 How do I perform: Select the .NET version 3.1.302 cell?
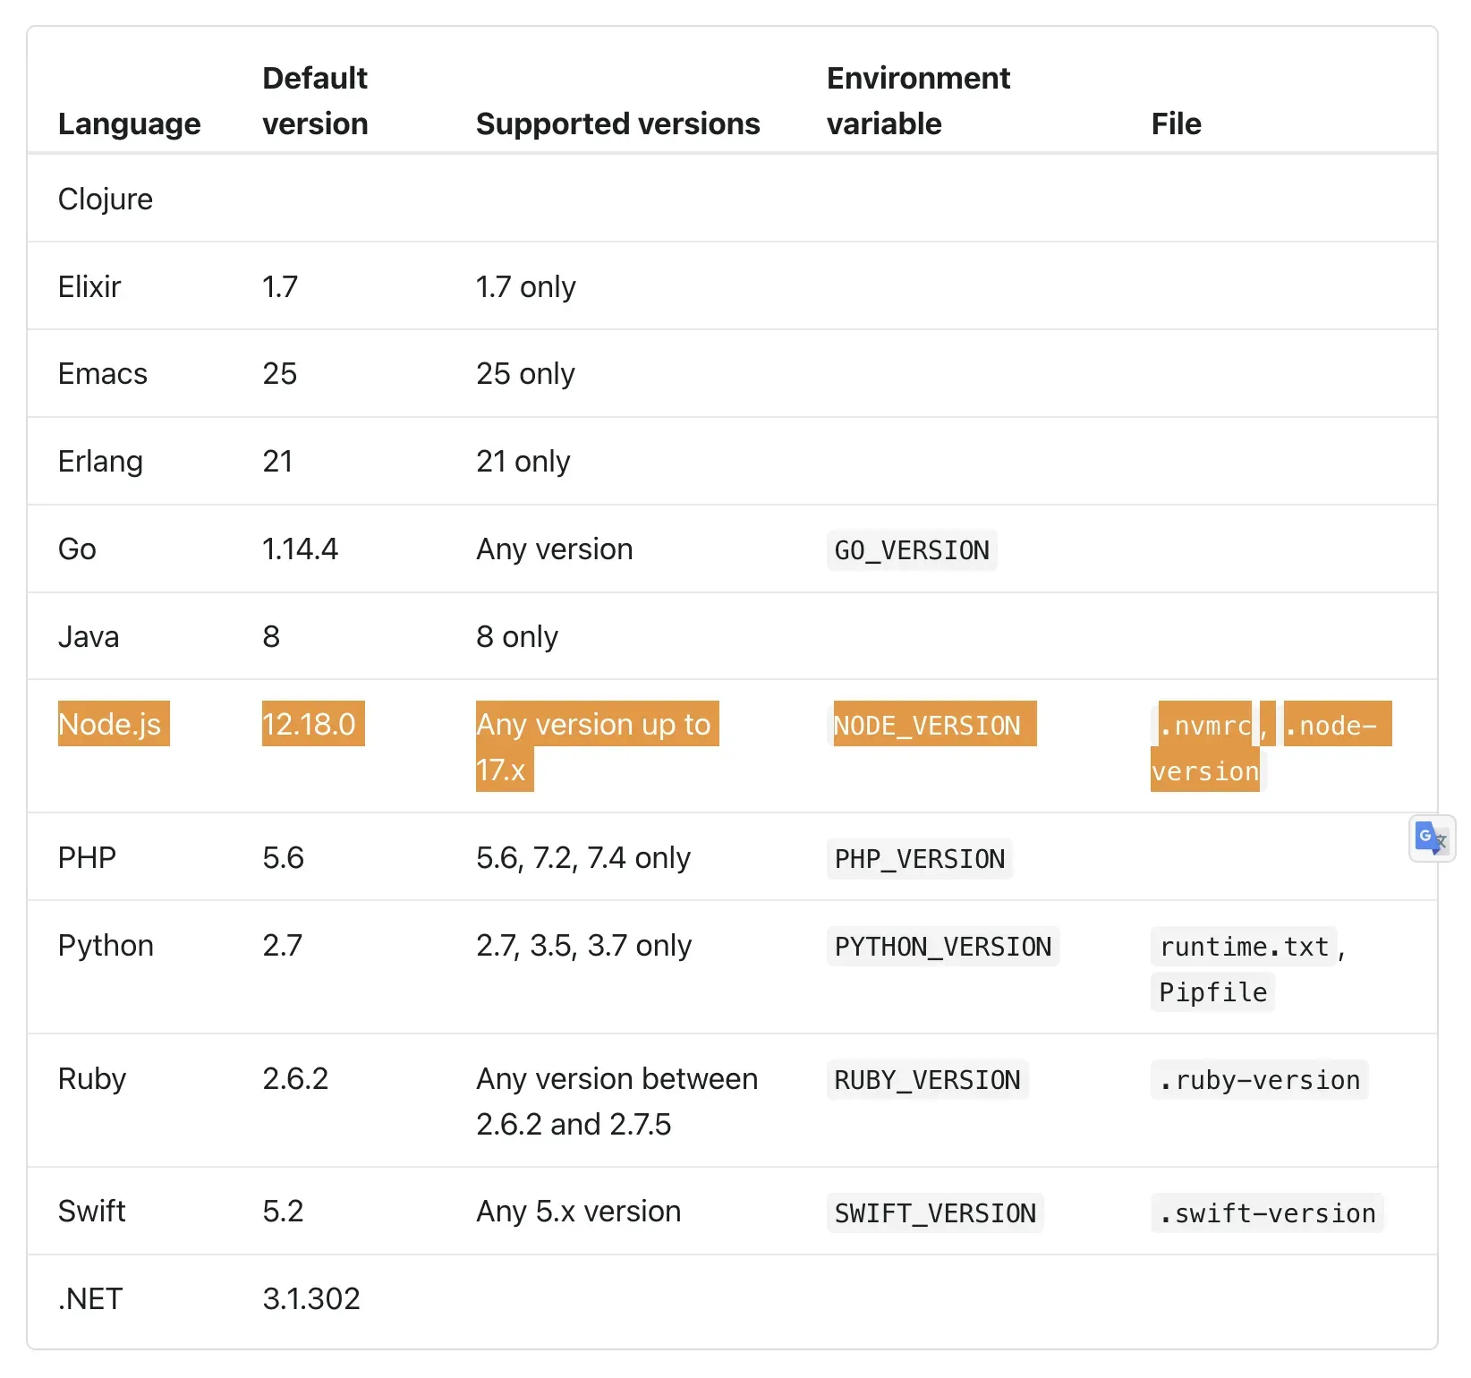click(x=312, y=1299)
